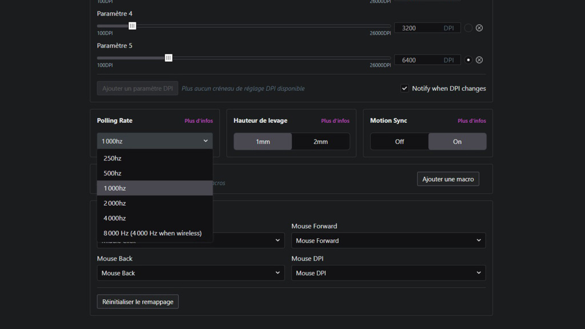
Task: Choose 1 000hz polling rate option
Action: coord(155,188)
